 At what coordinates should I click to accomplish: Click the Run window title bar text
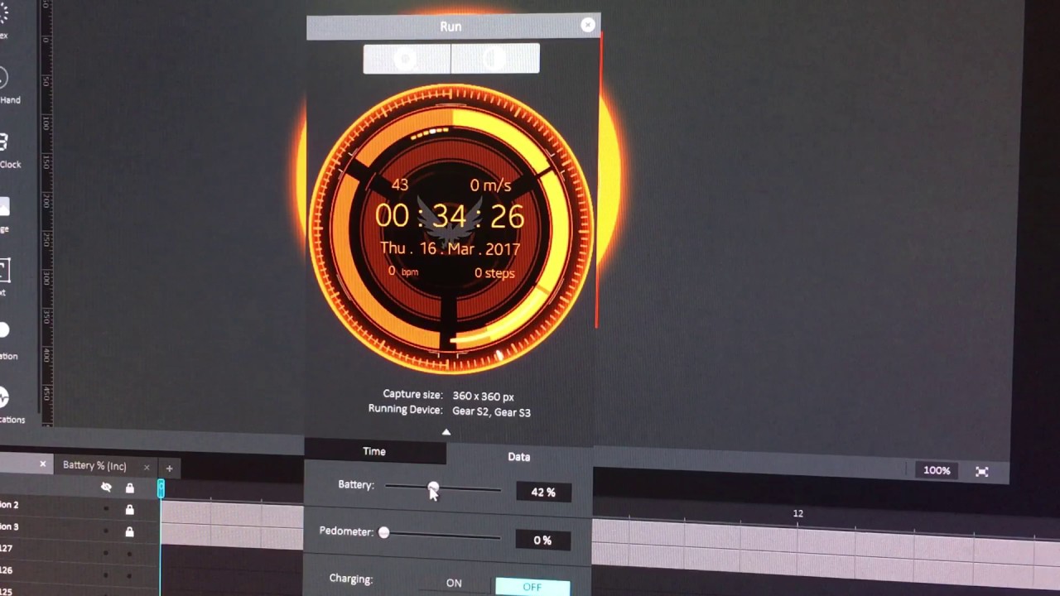(x=450, y=26)
